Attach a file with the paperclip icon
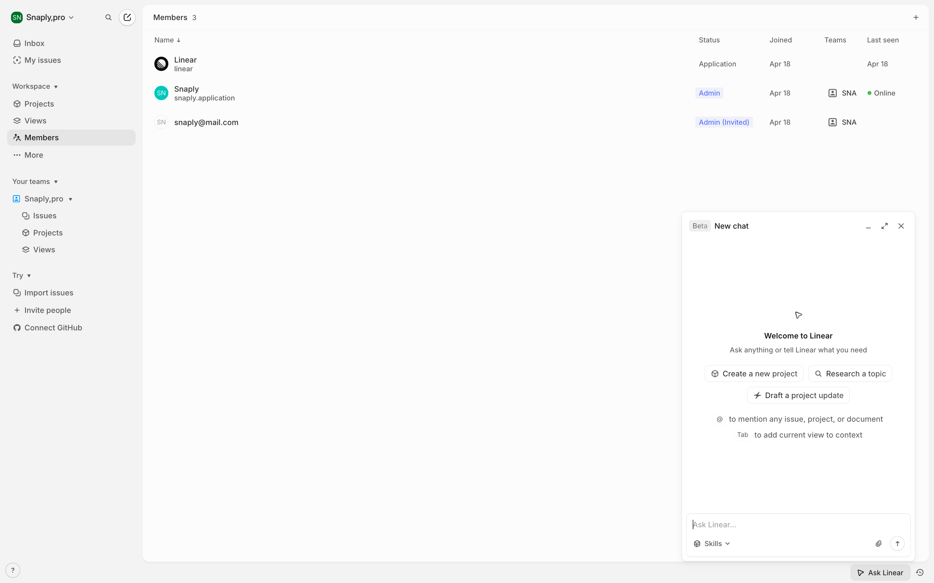 pyautogui.click(x=879, y=544)
